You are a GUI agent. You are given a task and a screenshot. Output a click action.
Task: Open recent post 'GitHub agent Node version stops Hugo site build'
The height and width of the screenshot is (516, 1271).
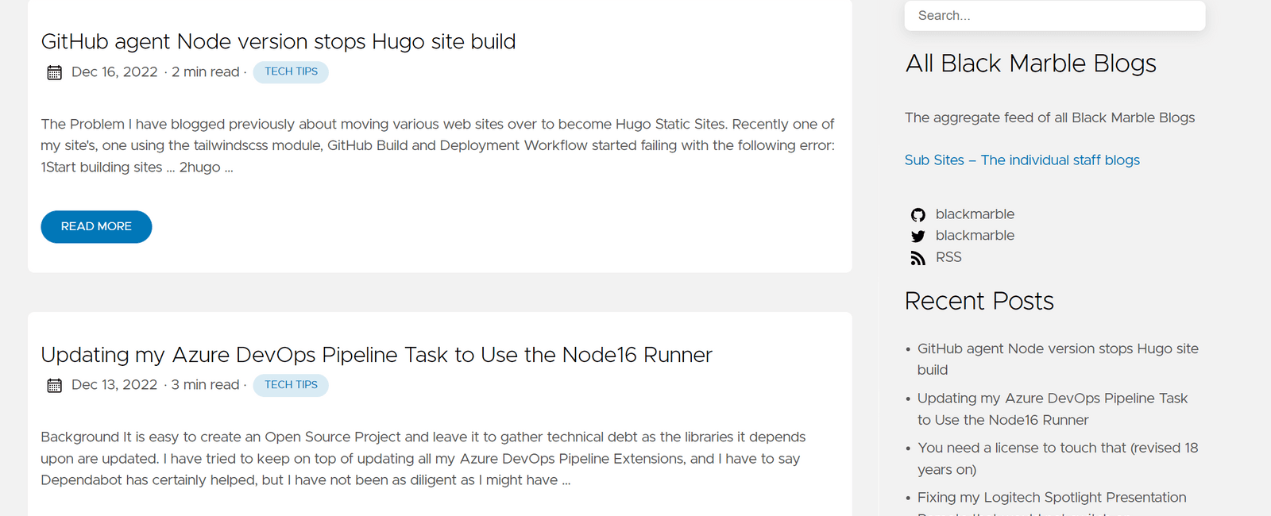point(1057,349)
